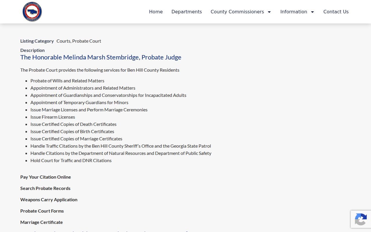Click the 'Listing Category' label
The image size is (371, 232).
click(37, 41)
